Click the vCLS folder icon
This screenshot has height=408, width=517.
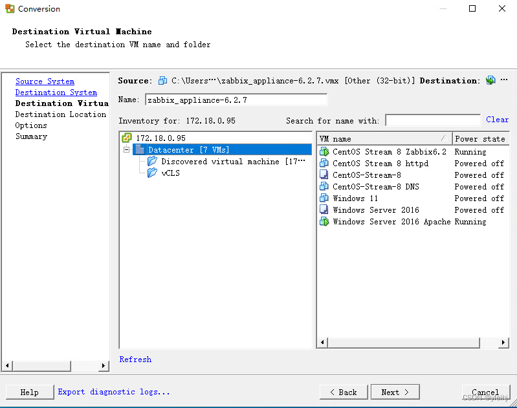click(x=152, y=173)
